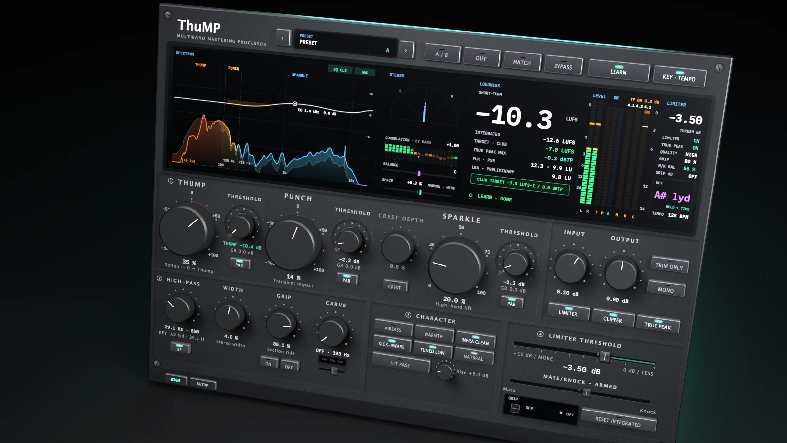Click the large SPARKLE knob

[x=455, y=266]
